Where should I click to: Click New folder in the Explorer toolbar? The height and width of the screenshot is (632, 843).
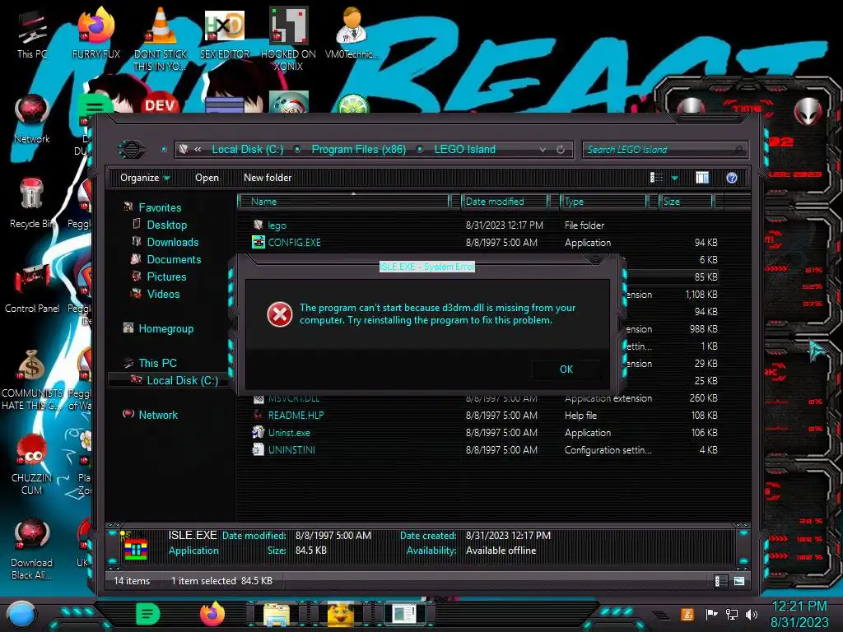click(x=268, y=178)
